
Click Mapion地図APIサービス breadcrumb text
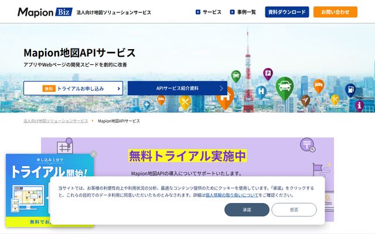[119, 121]
